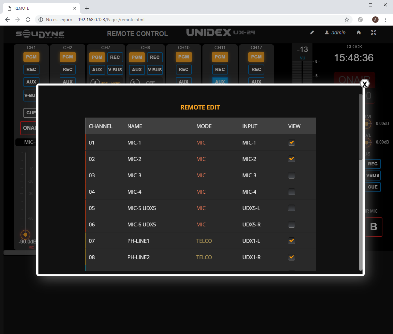The image size is (393, 334).
Task: Activate the CUE bus button
Action: click(x=373, y=187)
